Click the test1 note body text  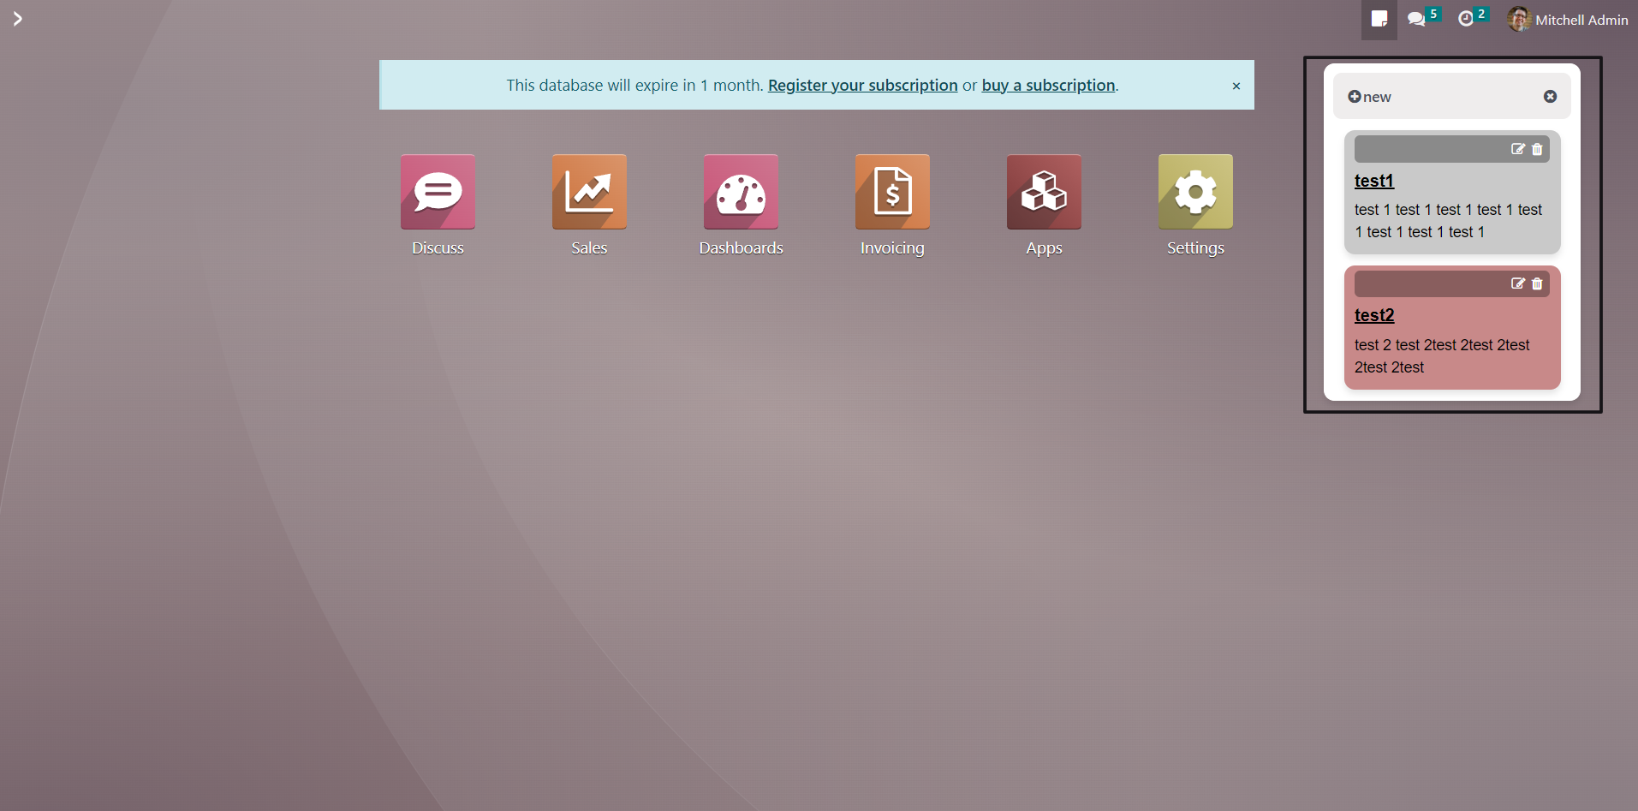[1448, 221]
